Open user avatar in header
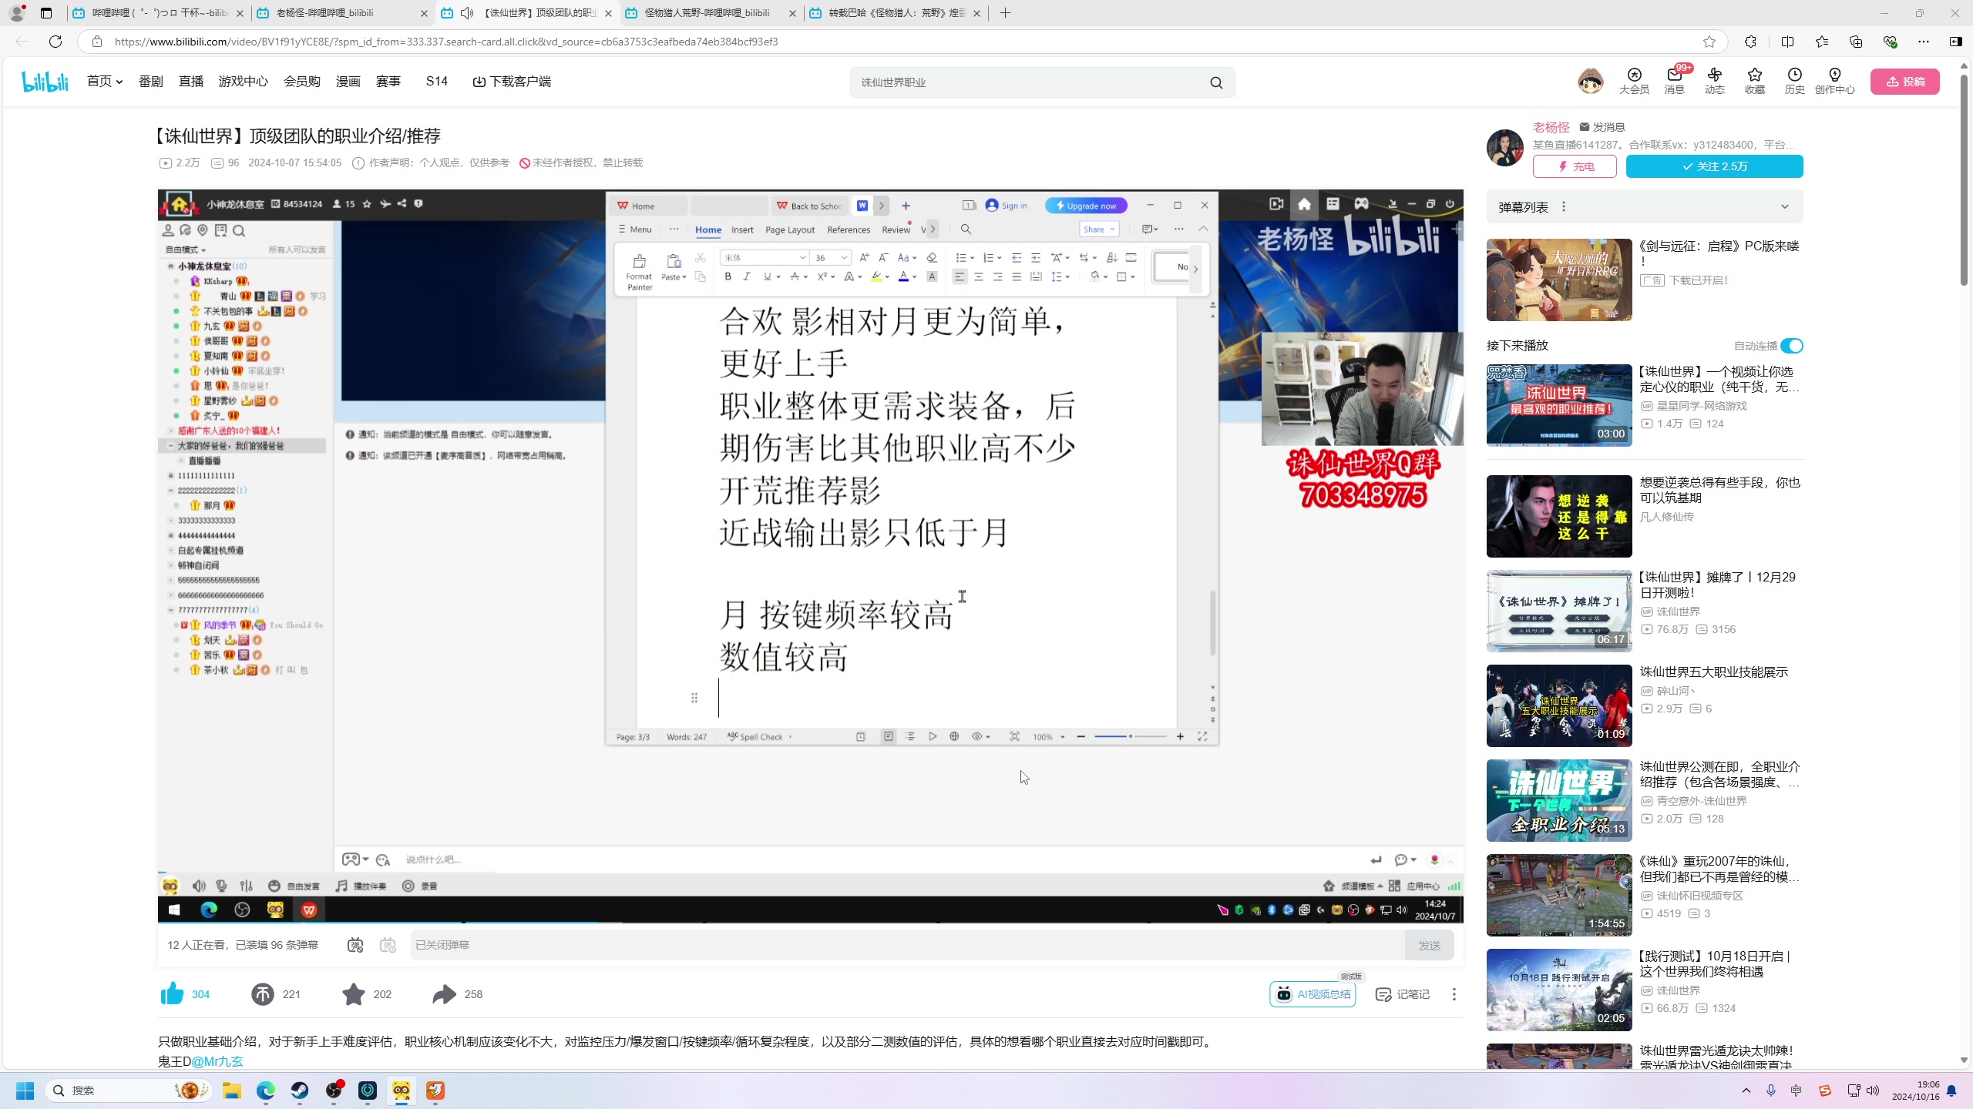This screenshot has height=1109, width=1973. (x=1590, y=81)
